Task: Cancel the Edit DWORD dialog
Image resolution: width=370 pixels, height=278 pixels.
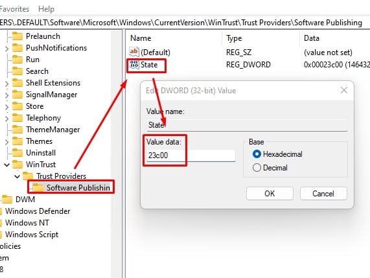Action: (x=323, y=194)
